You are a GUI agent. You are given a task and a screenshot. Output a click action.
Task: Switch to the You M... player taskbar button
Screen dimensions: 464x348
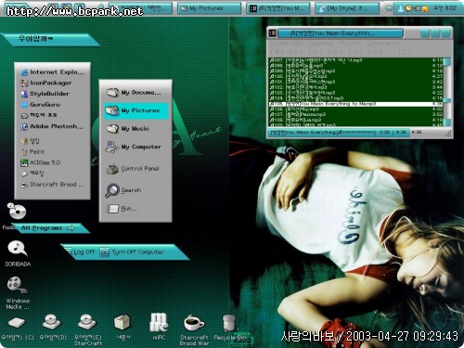(x=279, y=8)
